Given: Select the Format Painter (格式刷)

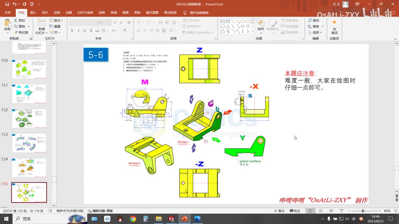Looking at the screenshot, I should [21, 32].
